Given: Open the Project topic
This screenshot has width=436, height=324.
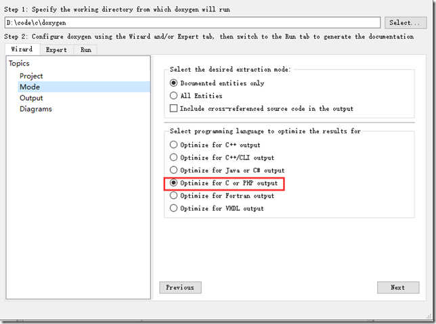Looking at the screenshot, I should coord(31,76).
